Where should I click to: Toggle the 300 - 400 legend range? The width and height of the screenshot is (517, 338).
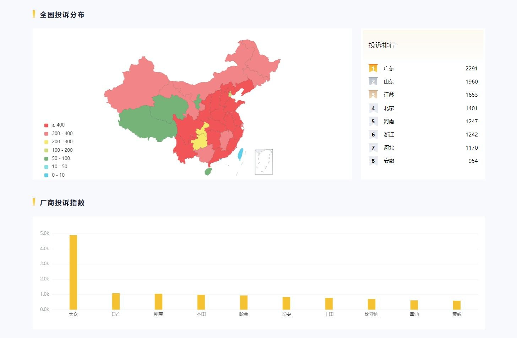58,133
